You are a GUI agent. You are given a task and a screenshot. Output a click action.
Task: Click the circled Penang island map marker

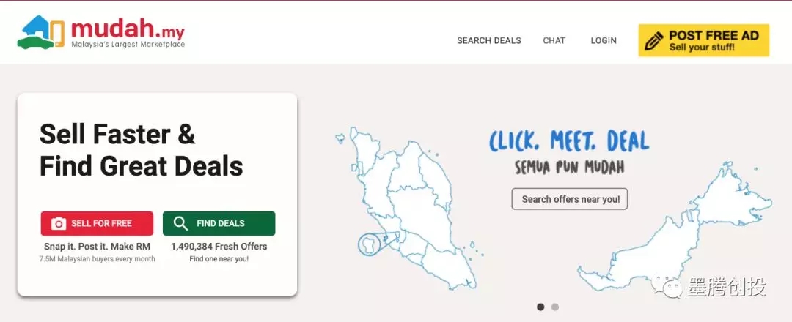[x=372, y=244]
